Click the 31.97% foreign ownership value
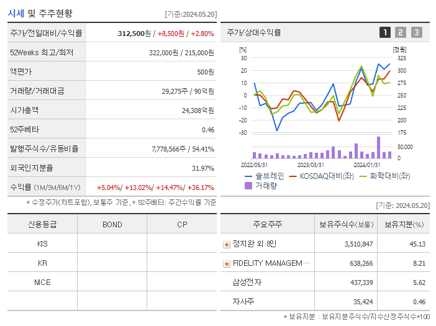Screen dimensions: 436x326 pyautogui.click(x=203, y=168)
